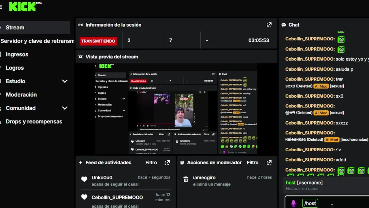Click the heart icon next to Unko0u0
369x208 pixels.
point(84,179)
